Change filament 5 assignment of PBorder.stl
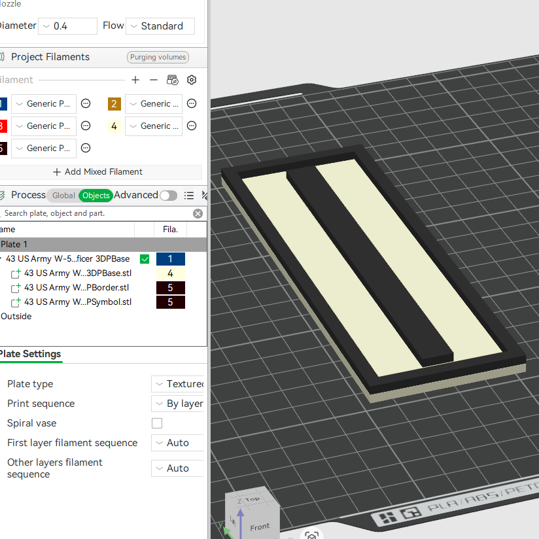 click(171, 288)
